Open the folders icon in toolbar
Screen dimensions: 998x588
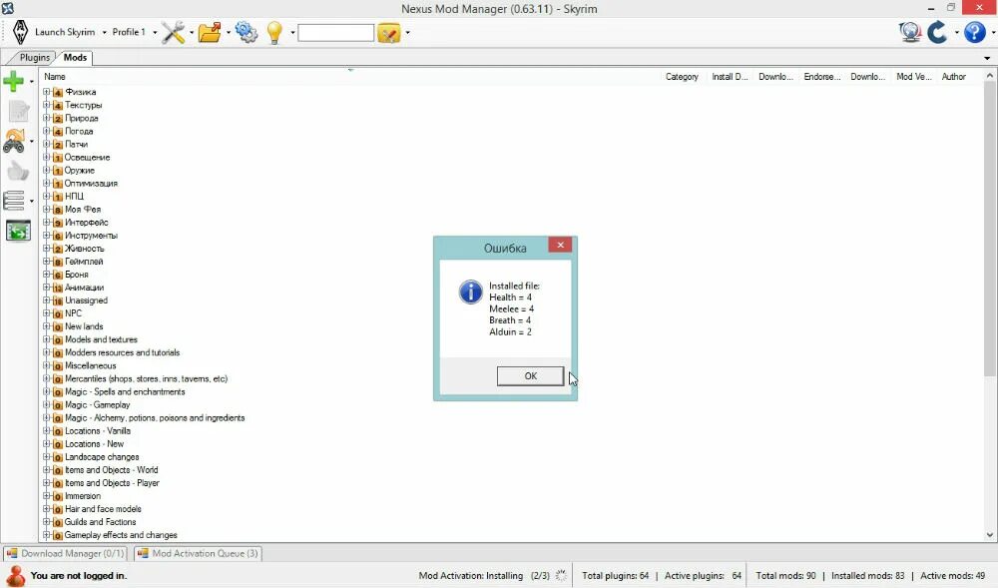(x=210, y=32)
